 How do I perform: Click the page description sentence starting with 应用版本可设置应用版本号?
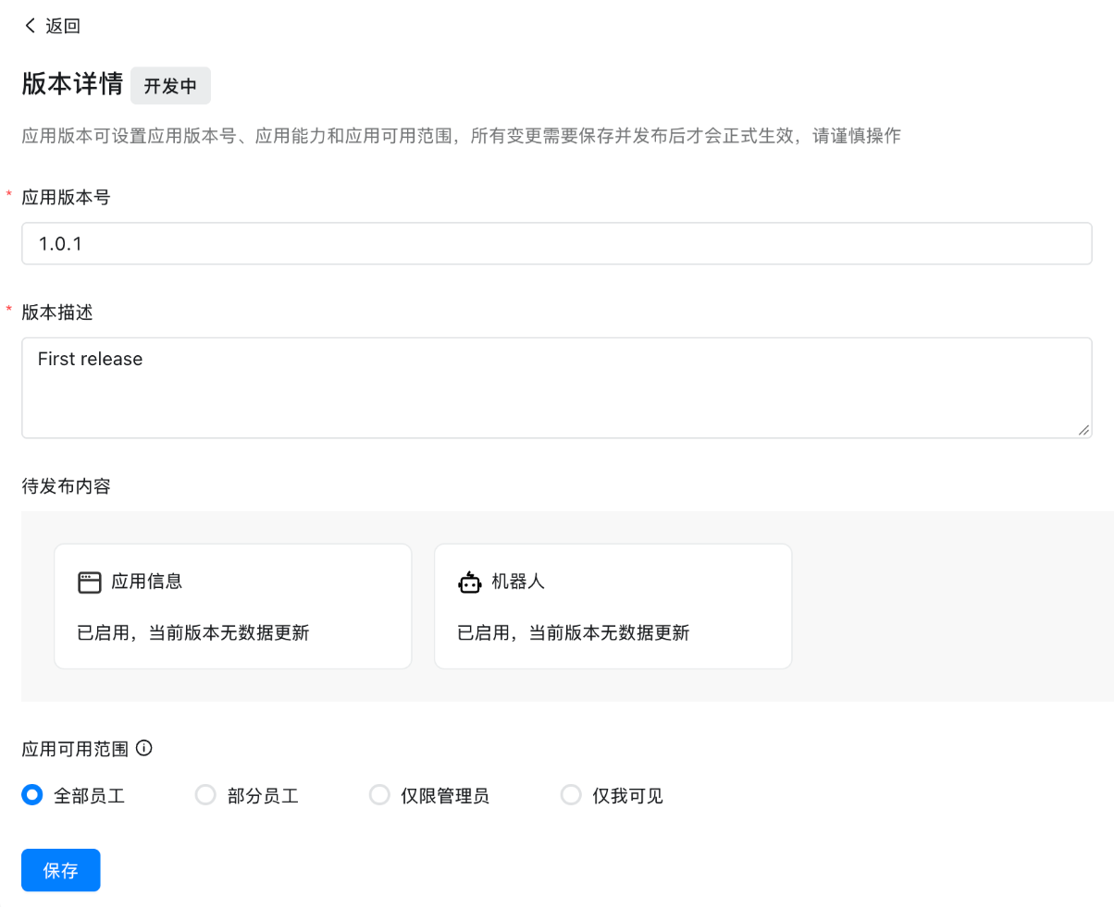click(461, 137)
